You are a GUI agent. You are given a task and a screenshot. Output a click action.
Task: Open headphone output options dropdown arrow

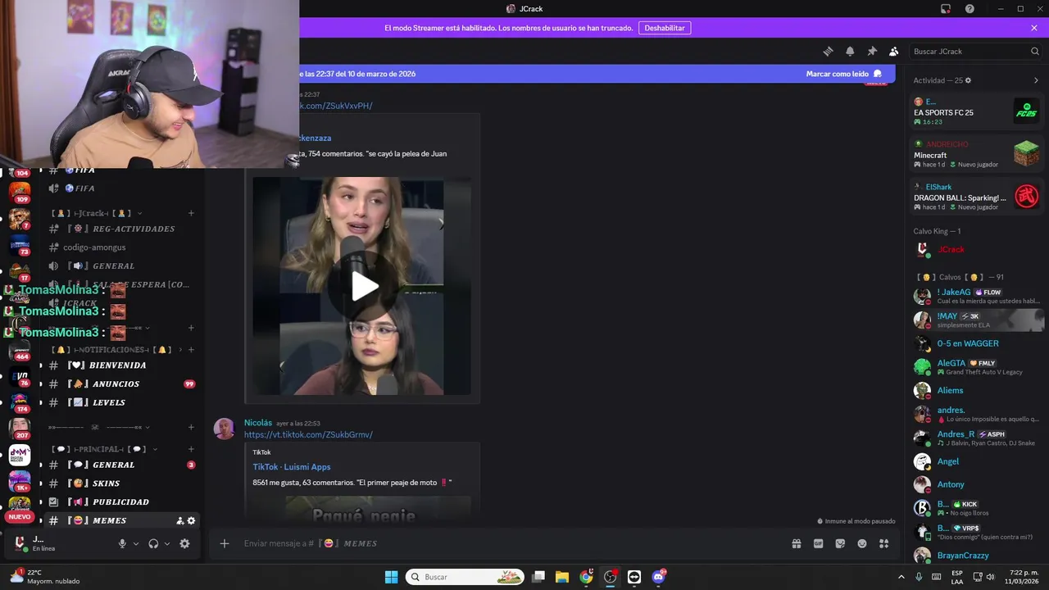(167, 543)
